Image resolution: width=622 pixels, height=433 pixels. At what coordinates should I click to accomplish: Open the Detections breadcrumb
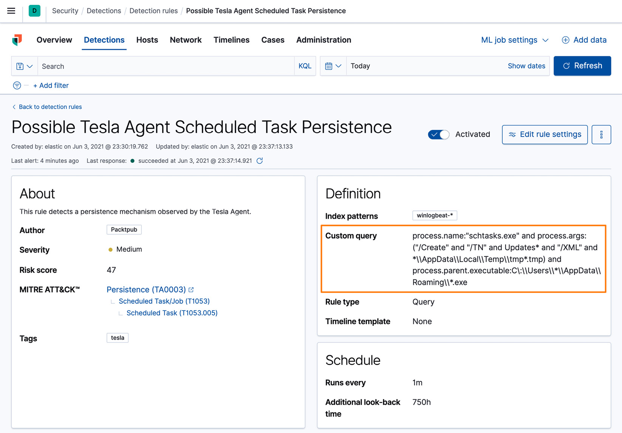point(104,11)
